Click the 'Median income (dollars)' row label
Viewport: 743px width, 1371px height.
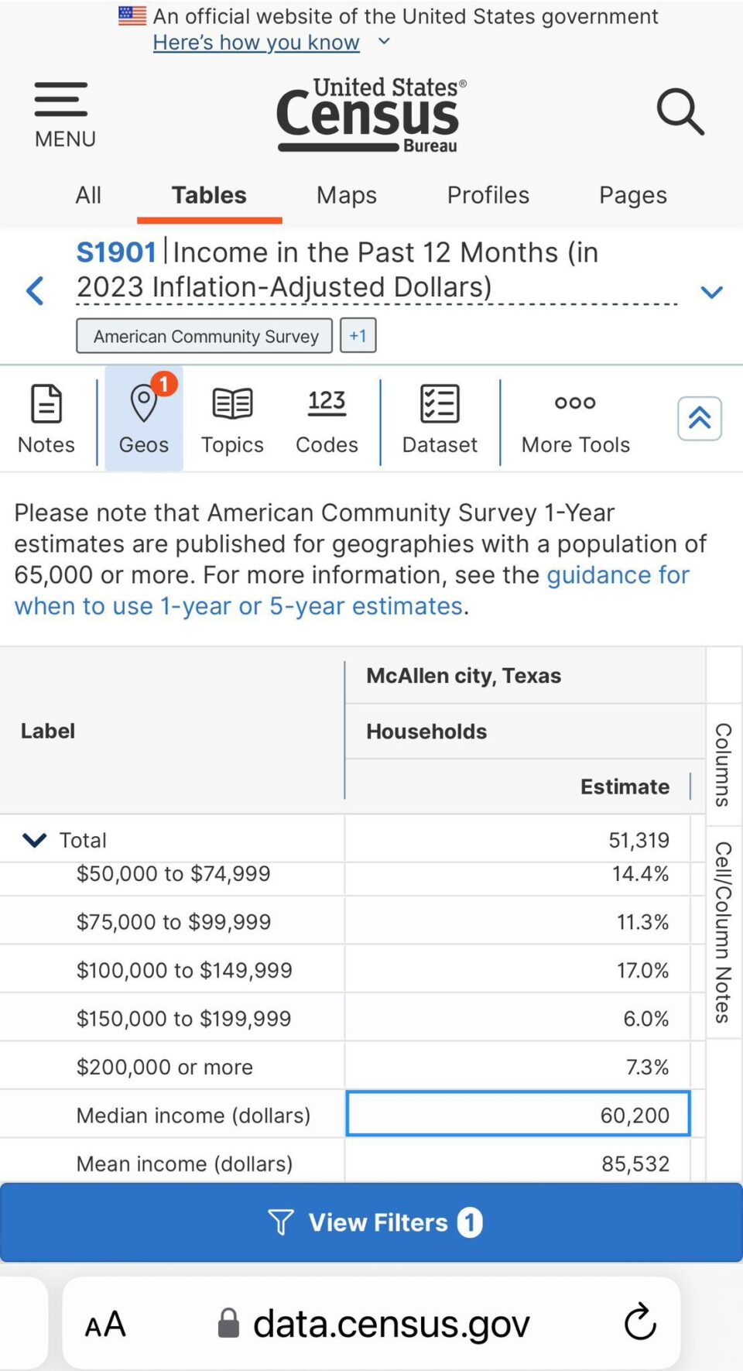[193, 1116]
